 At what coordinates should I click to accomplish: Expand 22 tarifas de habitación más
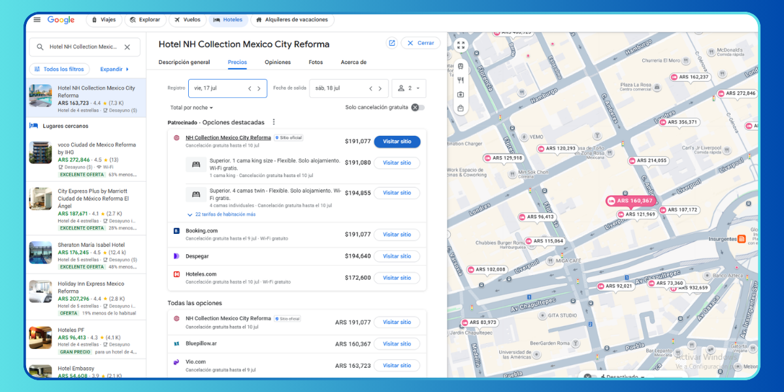point(221,214)
